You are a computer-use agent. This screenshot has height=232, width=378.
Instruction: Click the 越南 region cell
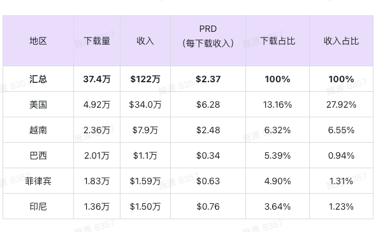click(38, 130)
